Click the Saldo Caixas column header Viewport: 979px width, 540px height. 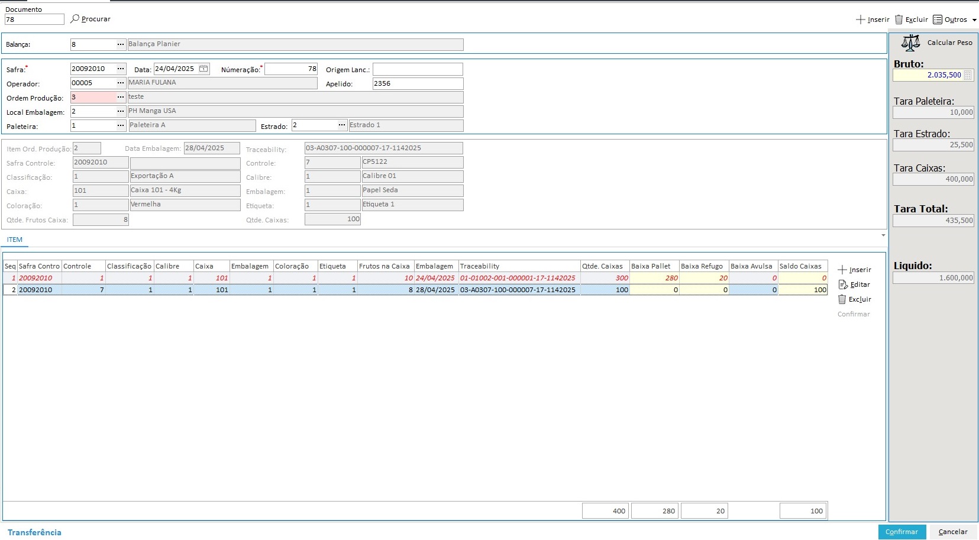[803, 266]
